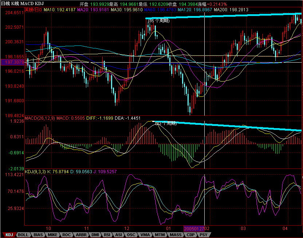Switch to the DMI indicator tab
The image size is (303, 238).
[95, 235]
